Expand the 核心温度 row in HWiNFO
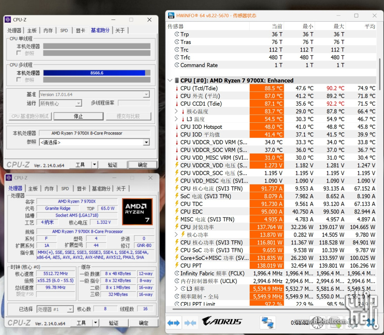 coord(176,111)
